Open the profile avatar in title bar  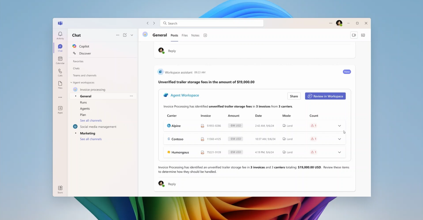coord(339,23)
